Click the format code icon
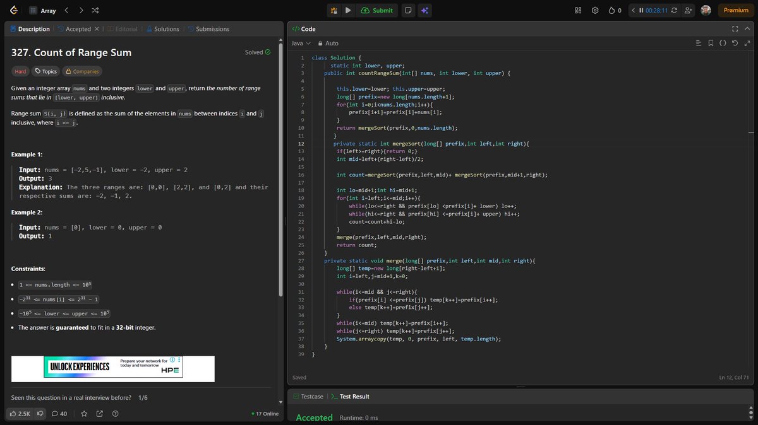The height and width of the screenshot is (425, 758). [699, 44]
